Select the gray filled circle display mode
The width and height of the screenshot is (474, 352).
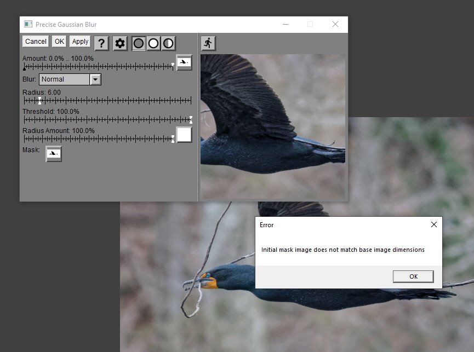coord(139,43)
